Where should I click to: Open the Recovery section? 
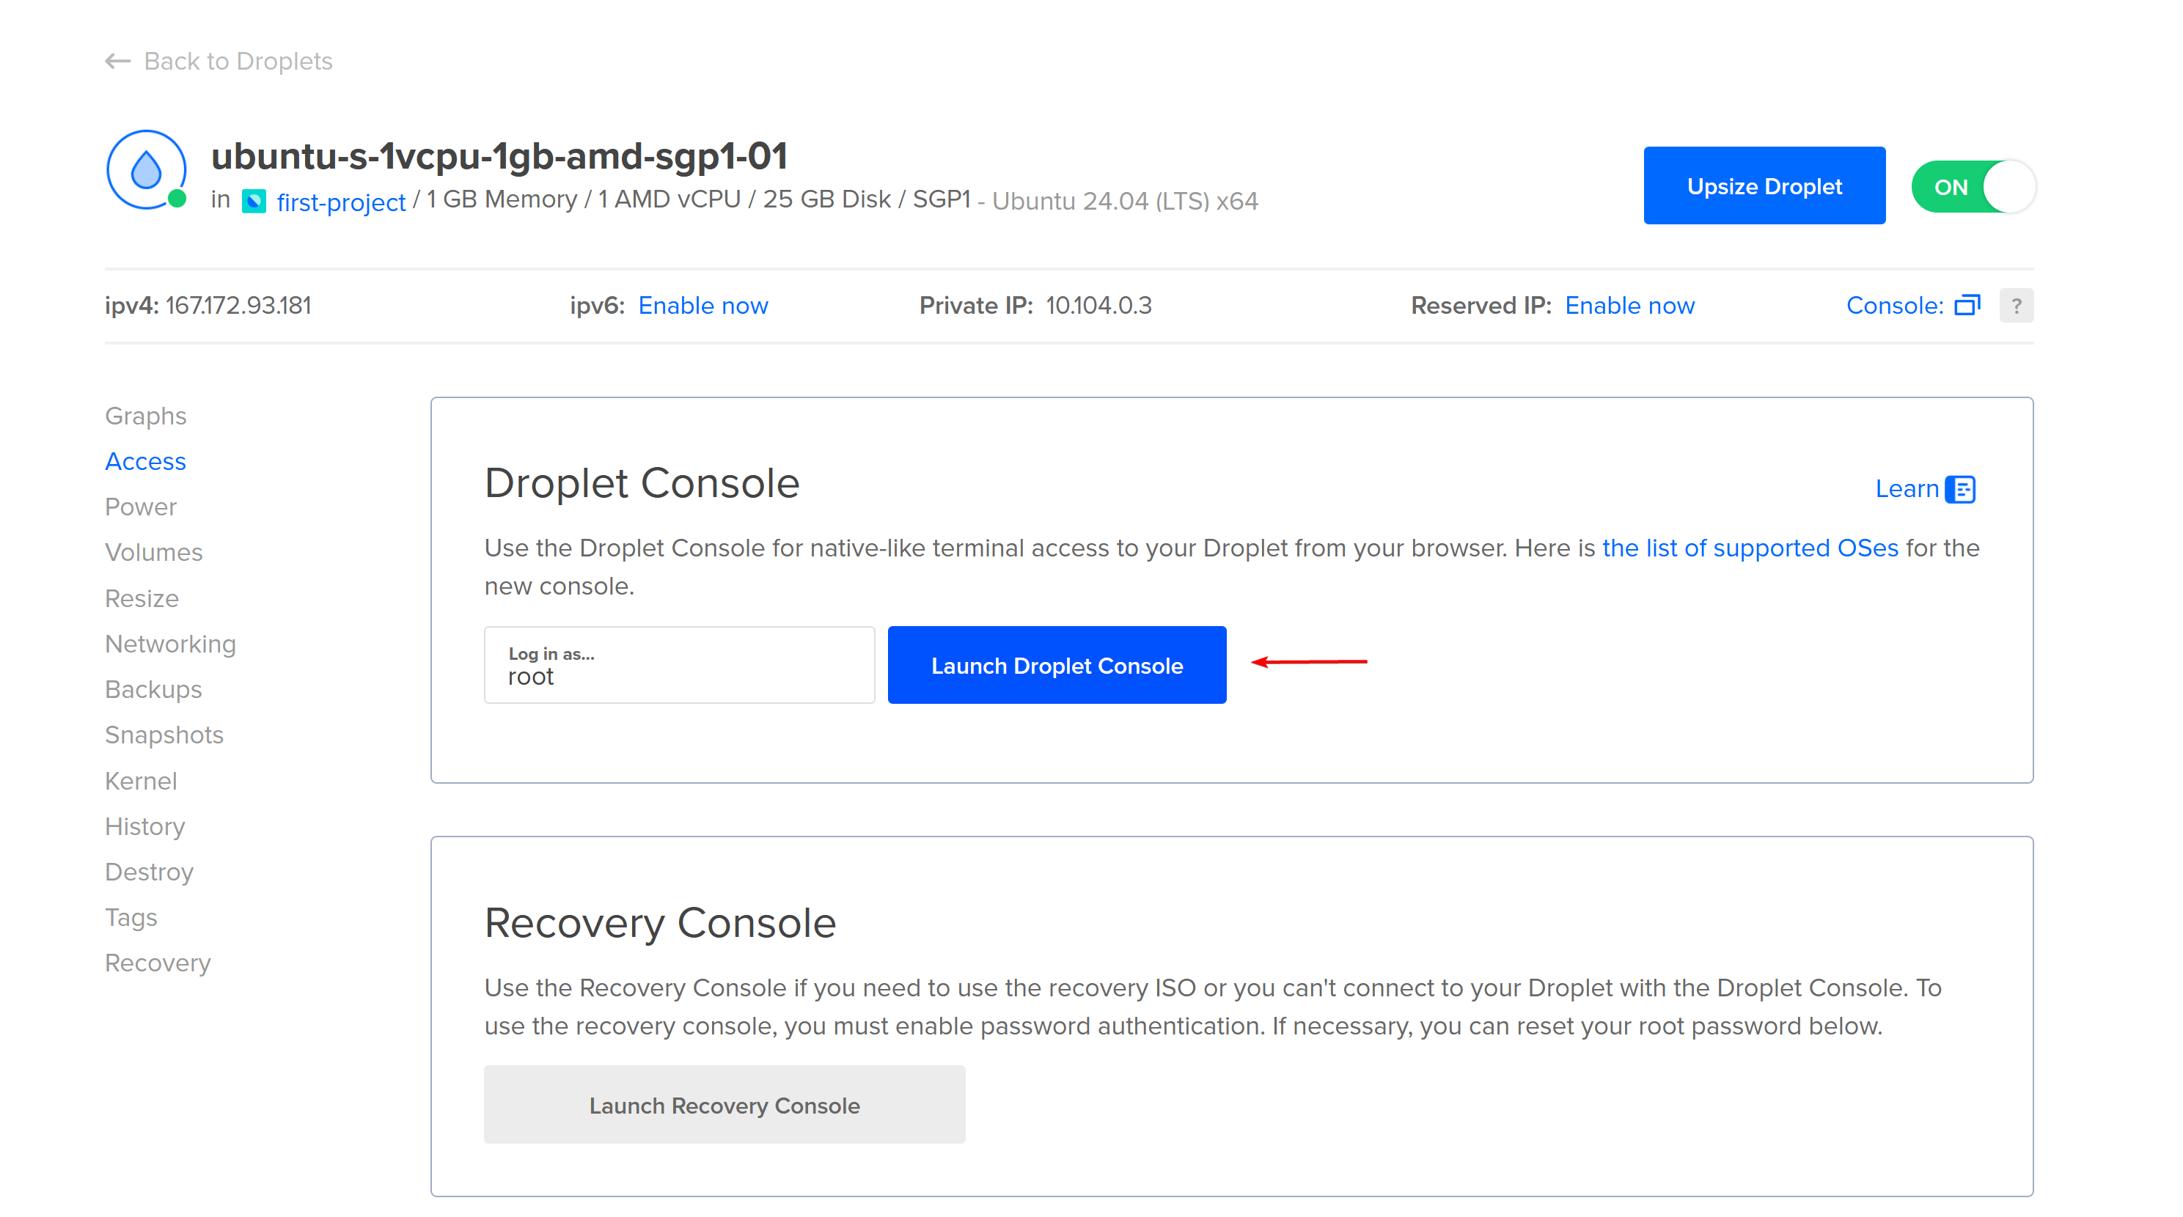(158, 963)
